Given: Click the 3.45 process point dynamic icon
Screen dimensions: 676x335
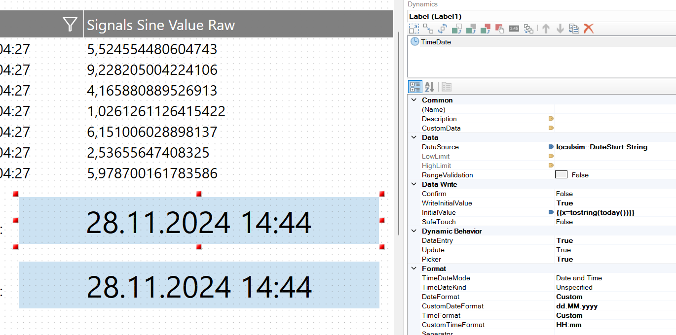Looking at the screenshot, I should 514,29.
